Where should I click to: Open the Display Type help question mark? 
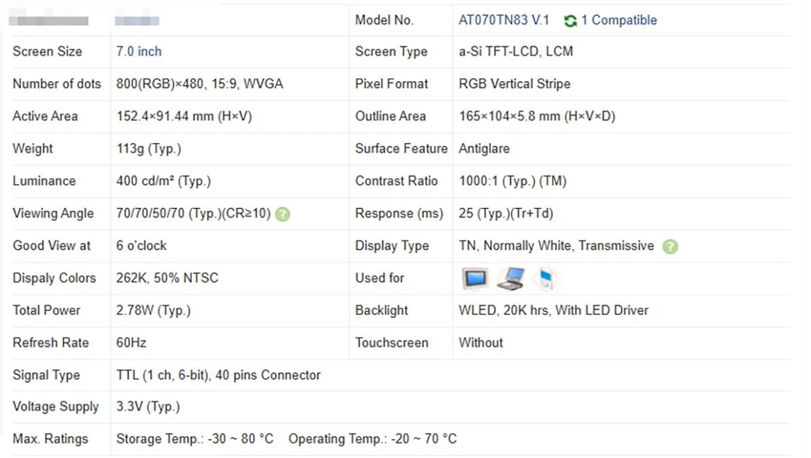pos(670,247)
